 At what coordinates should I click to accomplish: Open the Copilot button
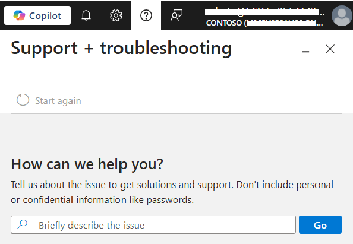coord(37,15)
